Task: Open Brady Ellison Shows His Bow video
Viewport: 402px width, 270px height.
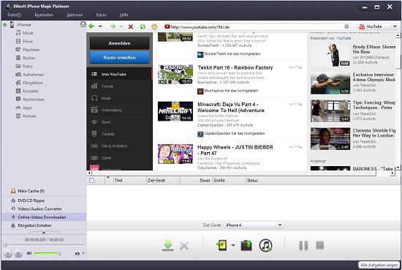Action: click(374, 49)
